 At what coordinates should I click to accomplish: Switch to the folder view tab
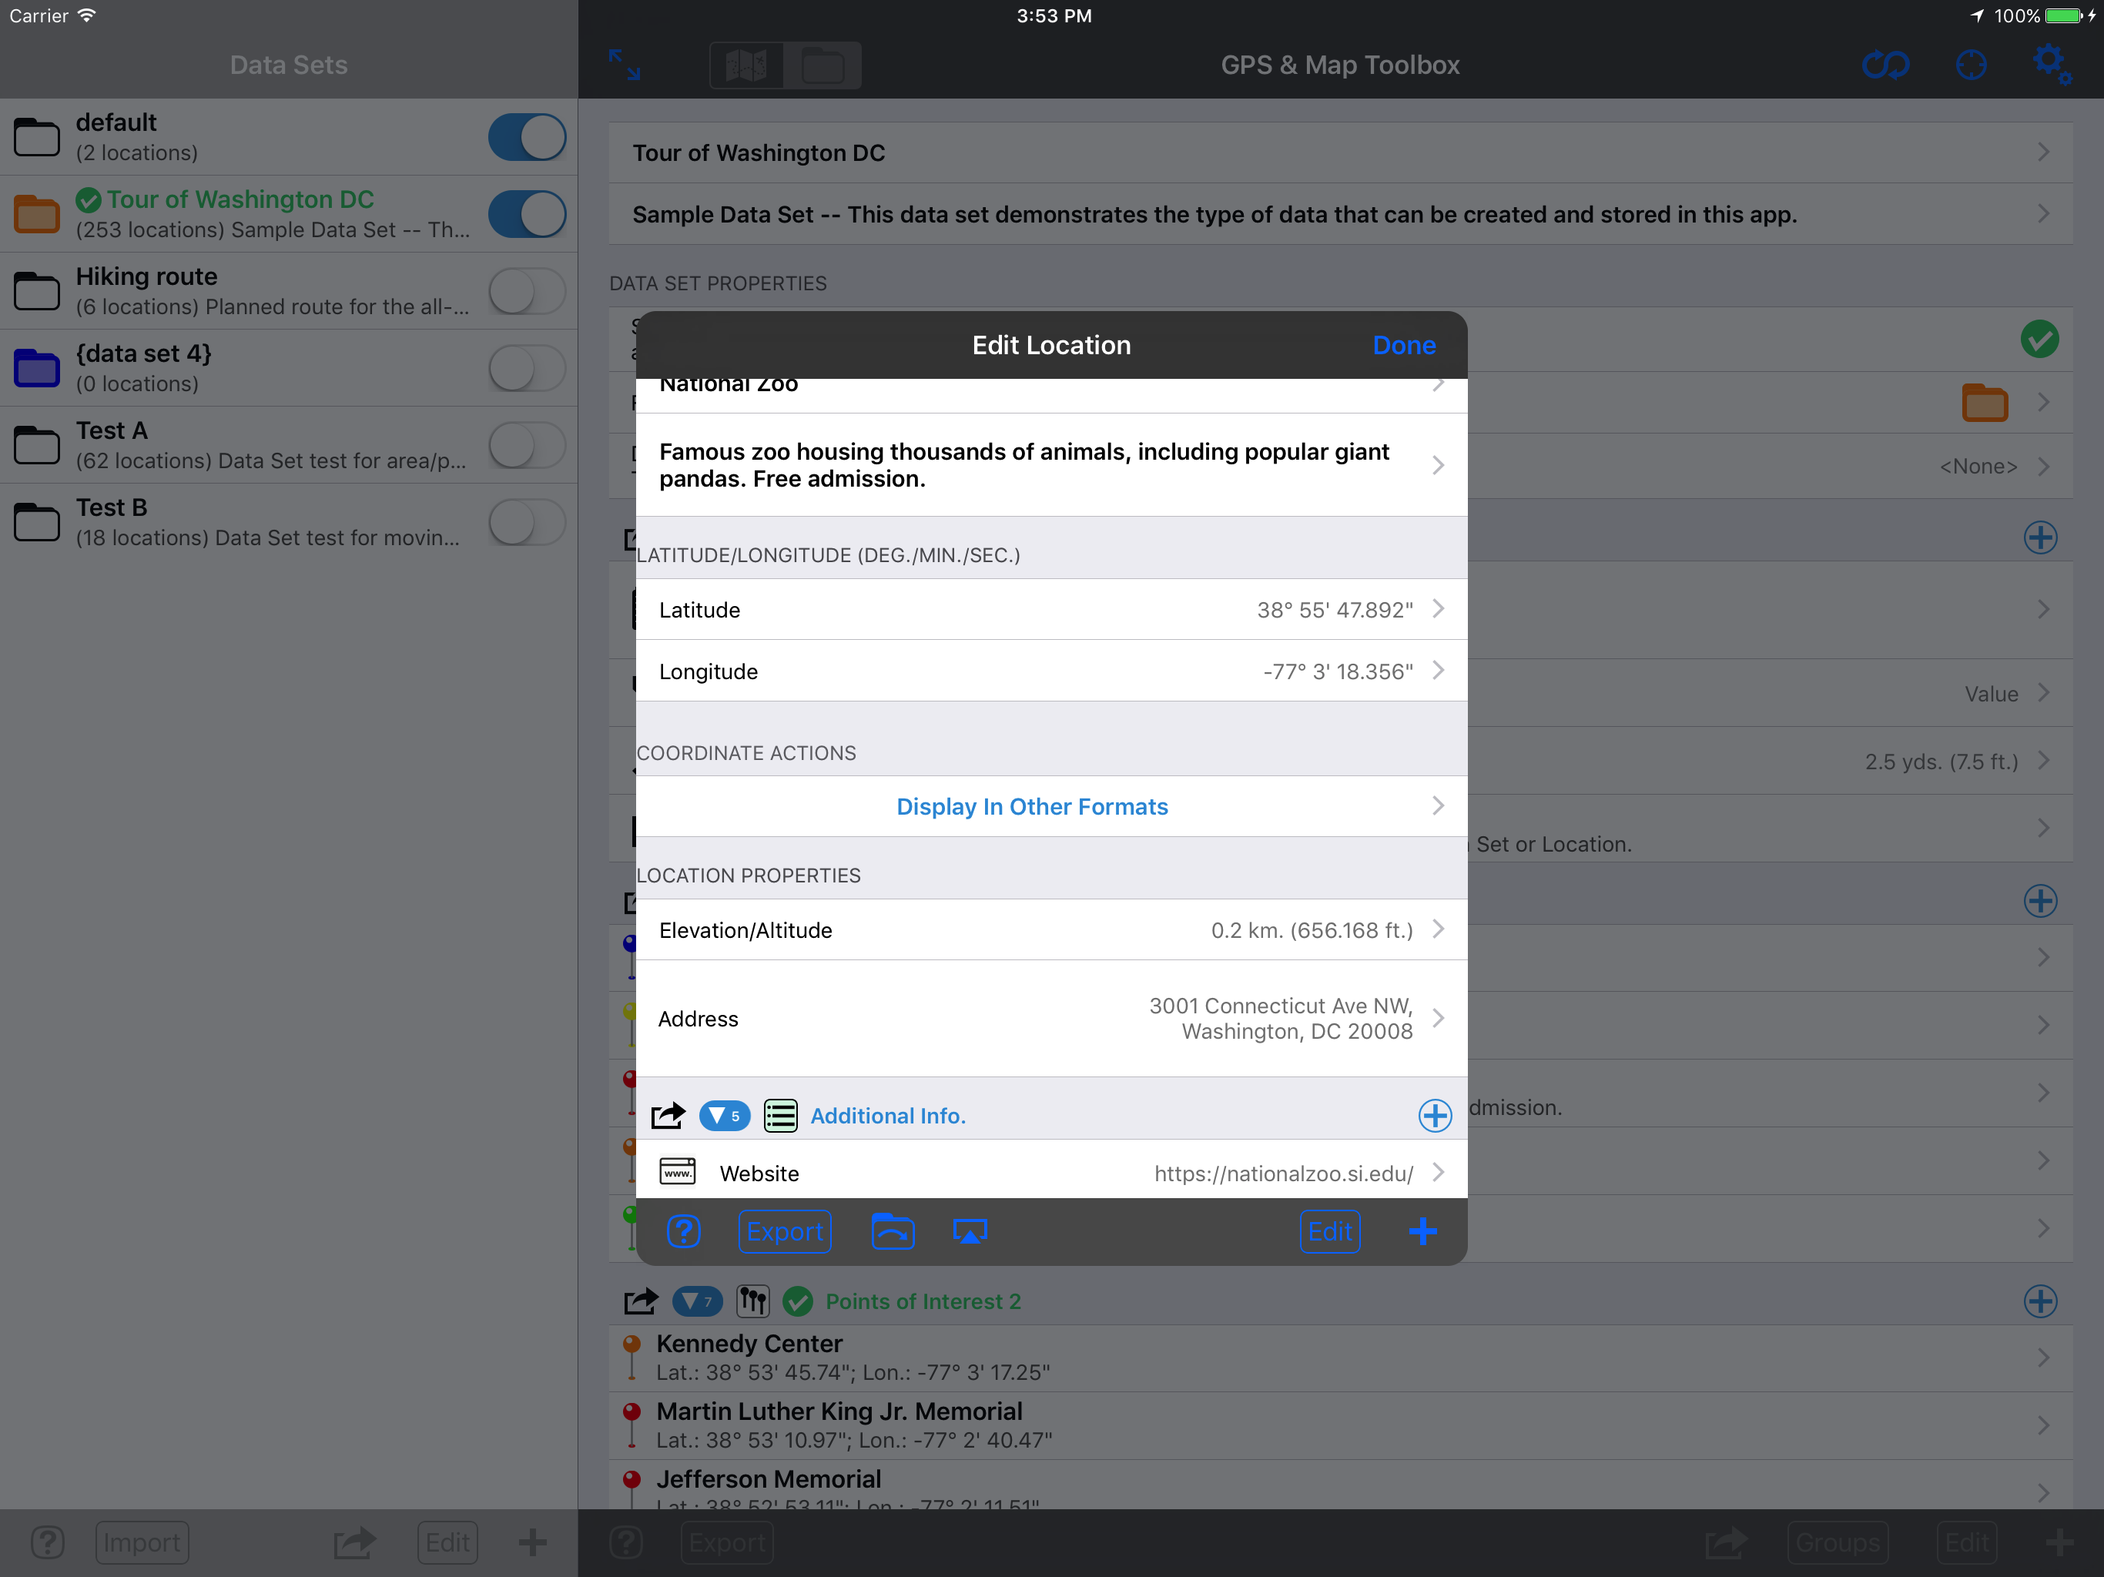(823, 65)
